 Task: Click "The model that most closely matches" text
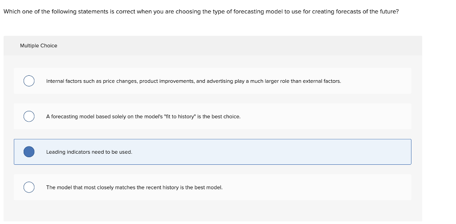click(89, 187)
